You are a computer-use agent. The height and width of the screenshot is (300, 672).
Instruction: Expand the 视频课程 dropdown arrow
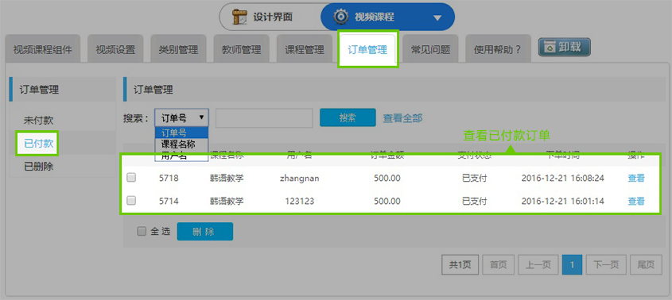pos(437,18)
